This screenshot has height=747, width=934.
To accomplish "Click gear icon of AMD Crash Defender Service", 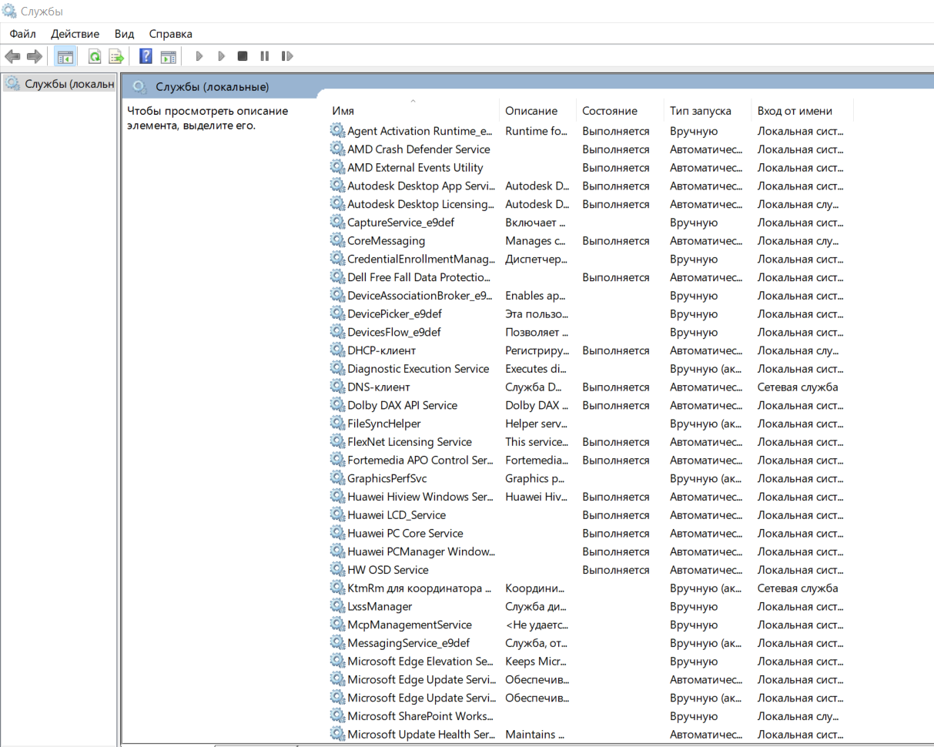I will (337, 149).
